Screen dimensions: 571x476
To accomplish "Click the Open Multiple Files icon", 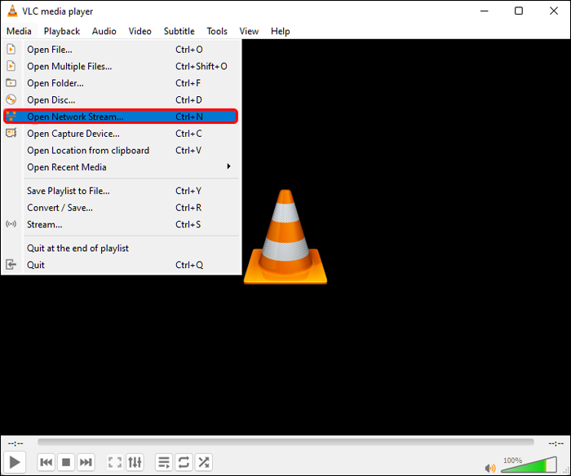I will click(x=11, y=66).
